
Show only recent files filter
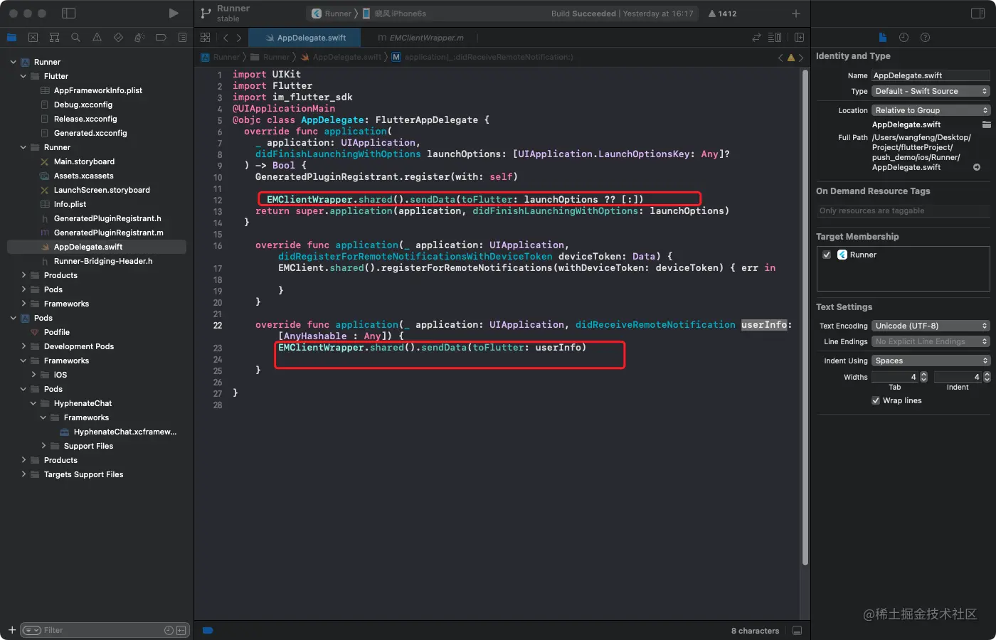click(x=169, y=630)
